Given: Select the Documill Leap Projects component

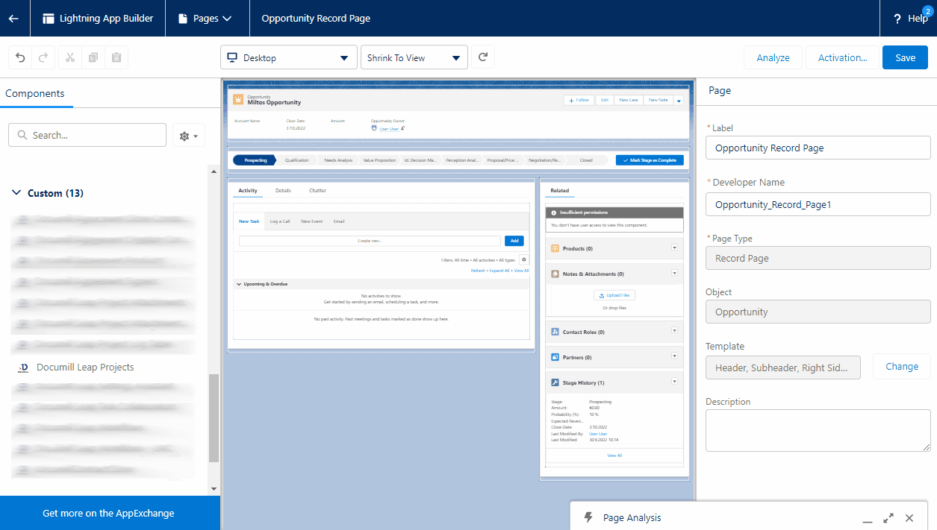Looking at the screenshot, I should (x=85, y=367).
